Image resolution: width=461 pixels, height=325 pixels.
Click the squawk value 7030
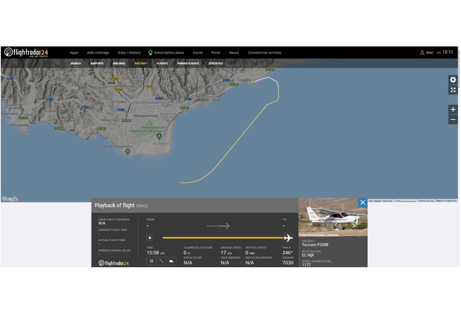[x=288, y=263]
